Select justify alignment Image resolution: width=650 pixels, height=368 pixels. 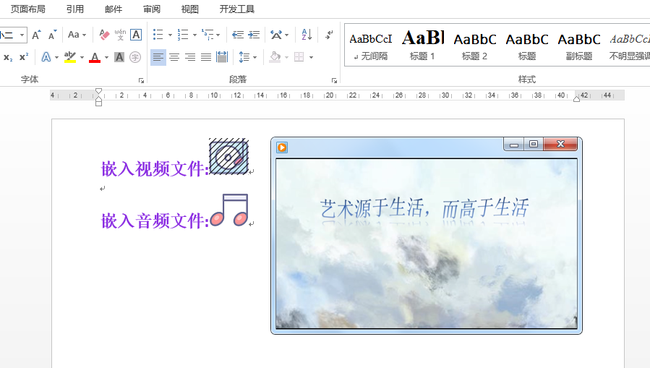(206, 57)
